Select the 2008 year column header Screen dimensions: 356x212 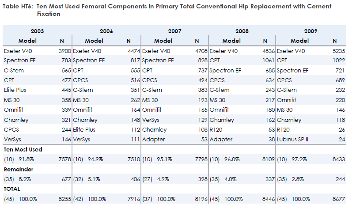pos(242,31)
